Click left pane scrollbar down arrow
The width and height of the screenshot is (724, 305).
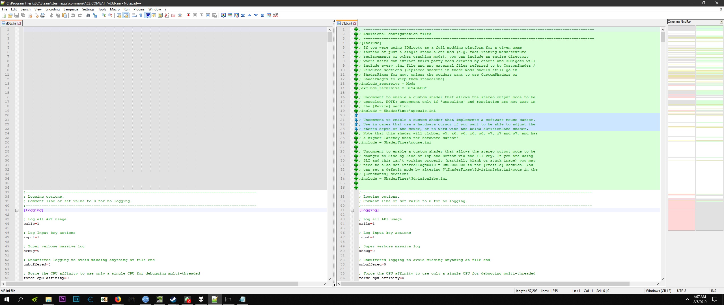pos(329,279)
